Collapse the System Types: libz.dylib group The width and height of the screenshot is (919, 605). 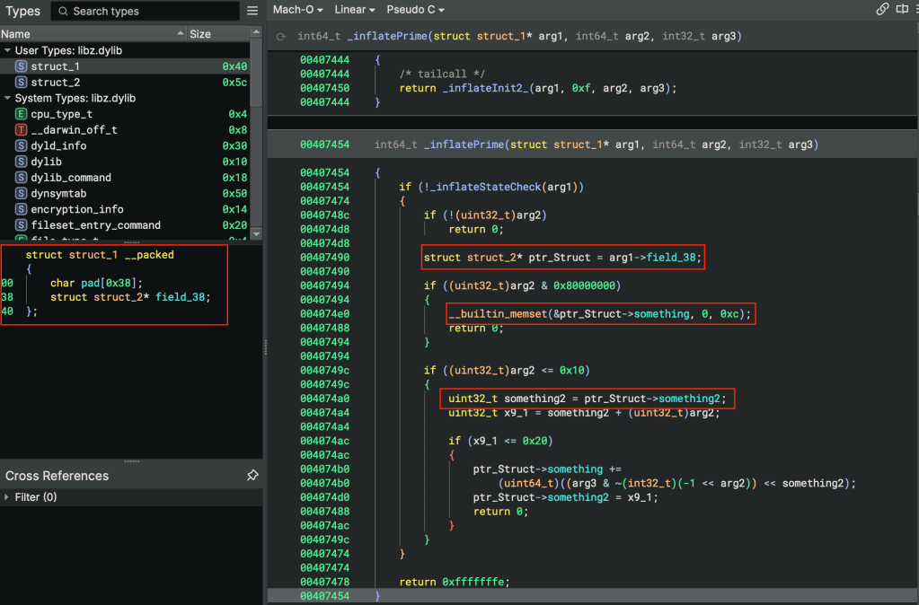coord(8,99)
